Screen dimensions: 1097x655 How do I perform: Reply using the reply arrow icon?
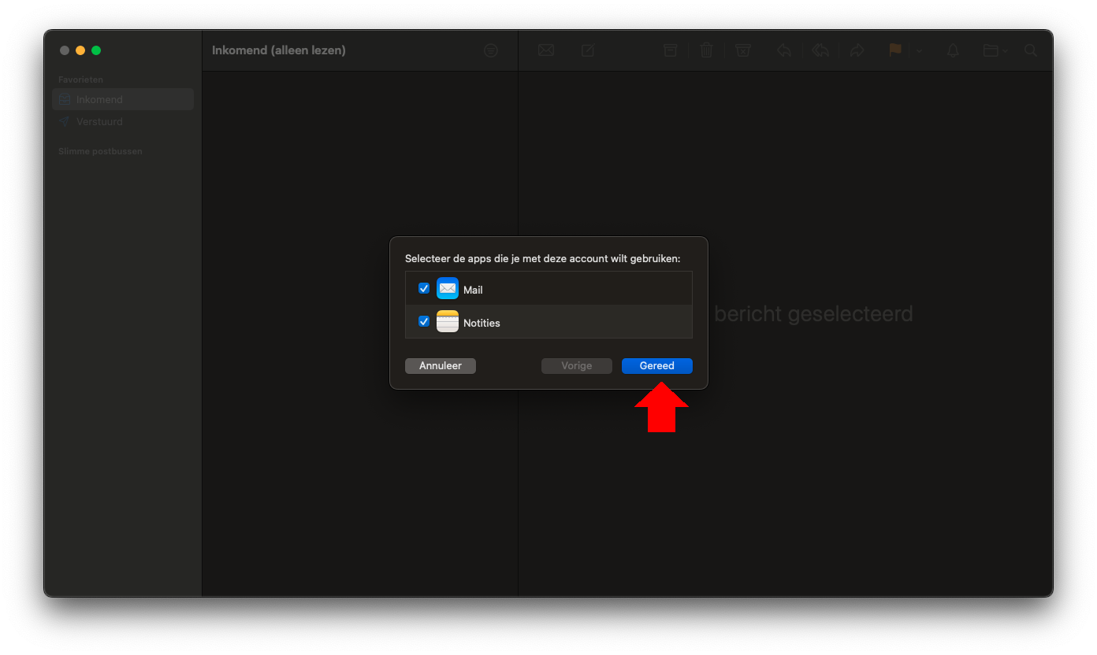click(x=784, y=50)
